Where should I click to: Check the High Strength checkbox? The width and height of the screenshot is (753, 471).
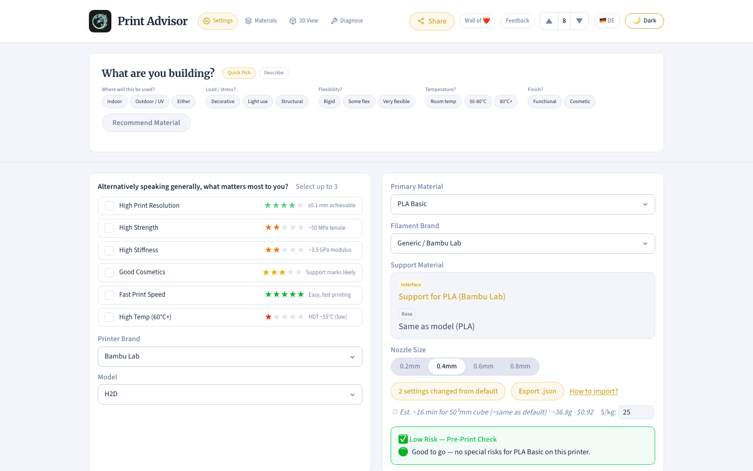109,228
